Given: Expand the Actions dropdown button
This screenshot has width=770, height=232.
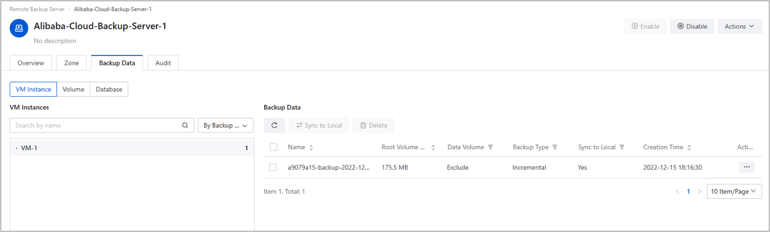Looking at the screenshot, I should [739, 26].
